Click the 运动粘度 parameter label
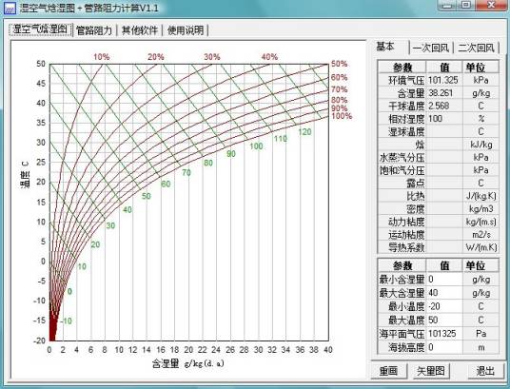 click(x=406, y=235)
